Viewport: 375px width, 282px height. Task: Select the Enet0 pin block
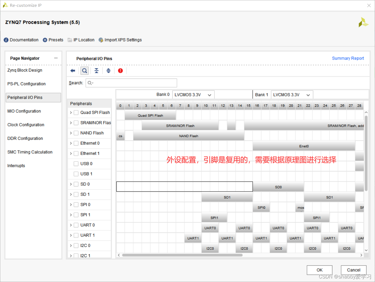(x=304, y=146)
